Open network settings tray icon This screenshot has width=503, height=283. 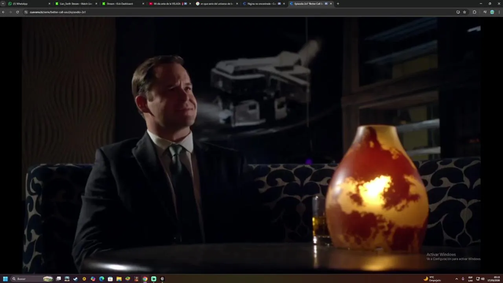[478, 279]
